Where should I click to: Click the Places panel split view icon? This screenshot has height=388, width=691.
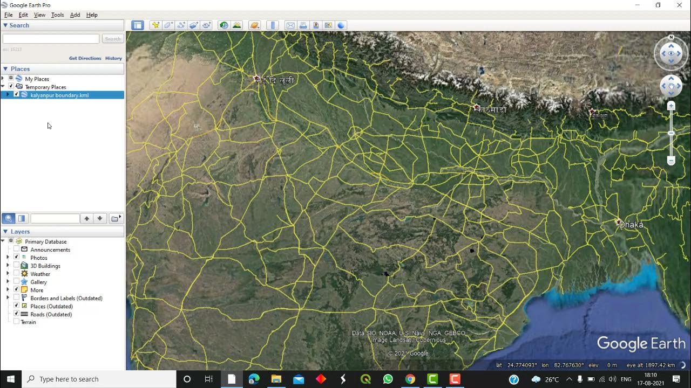tap(22, 218)
